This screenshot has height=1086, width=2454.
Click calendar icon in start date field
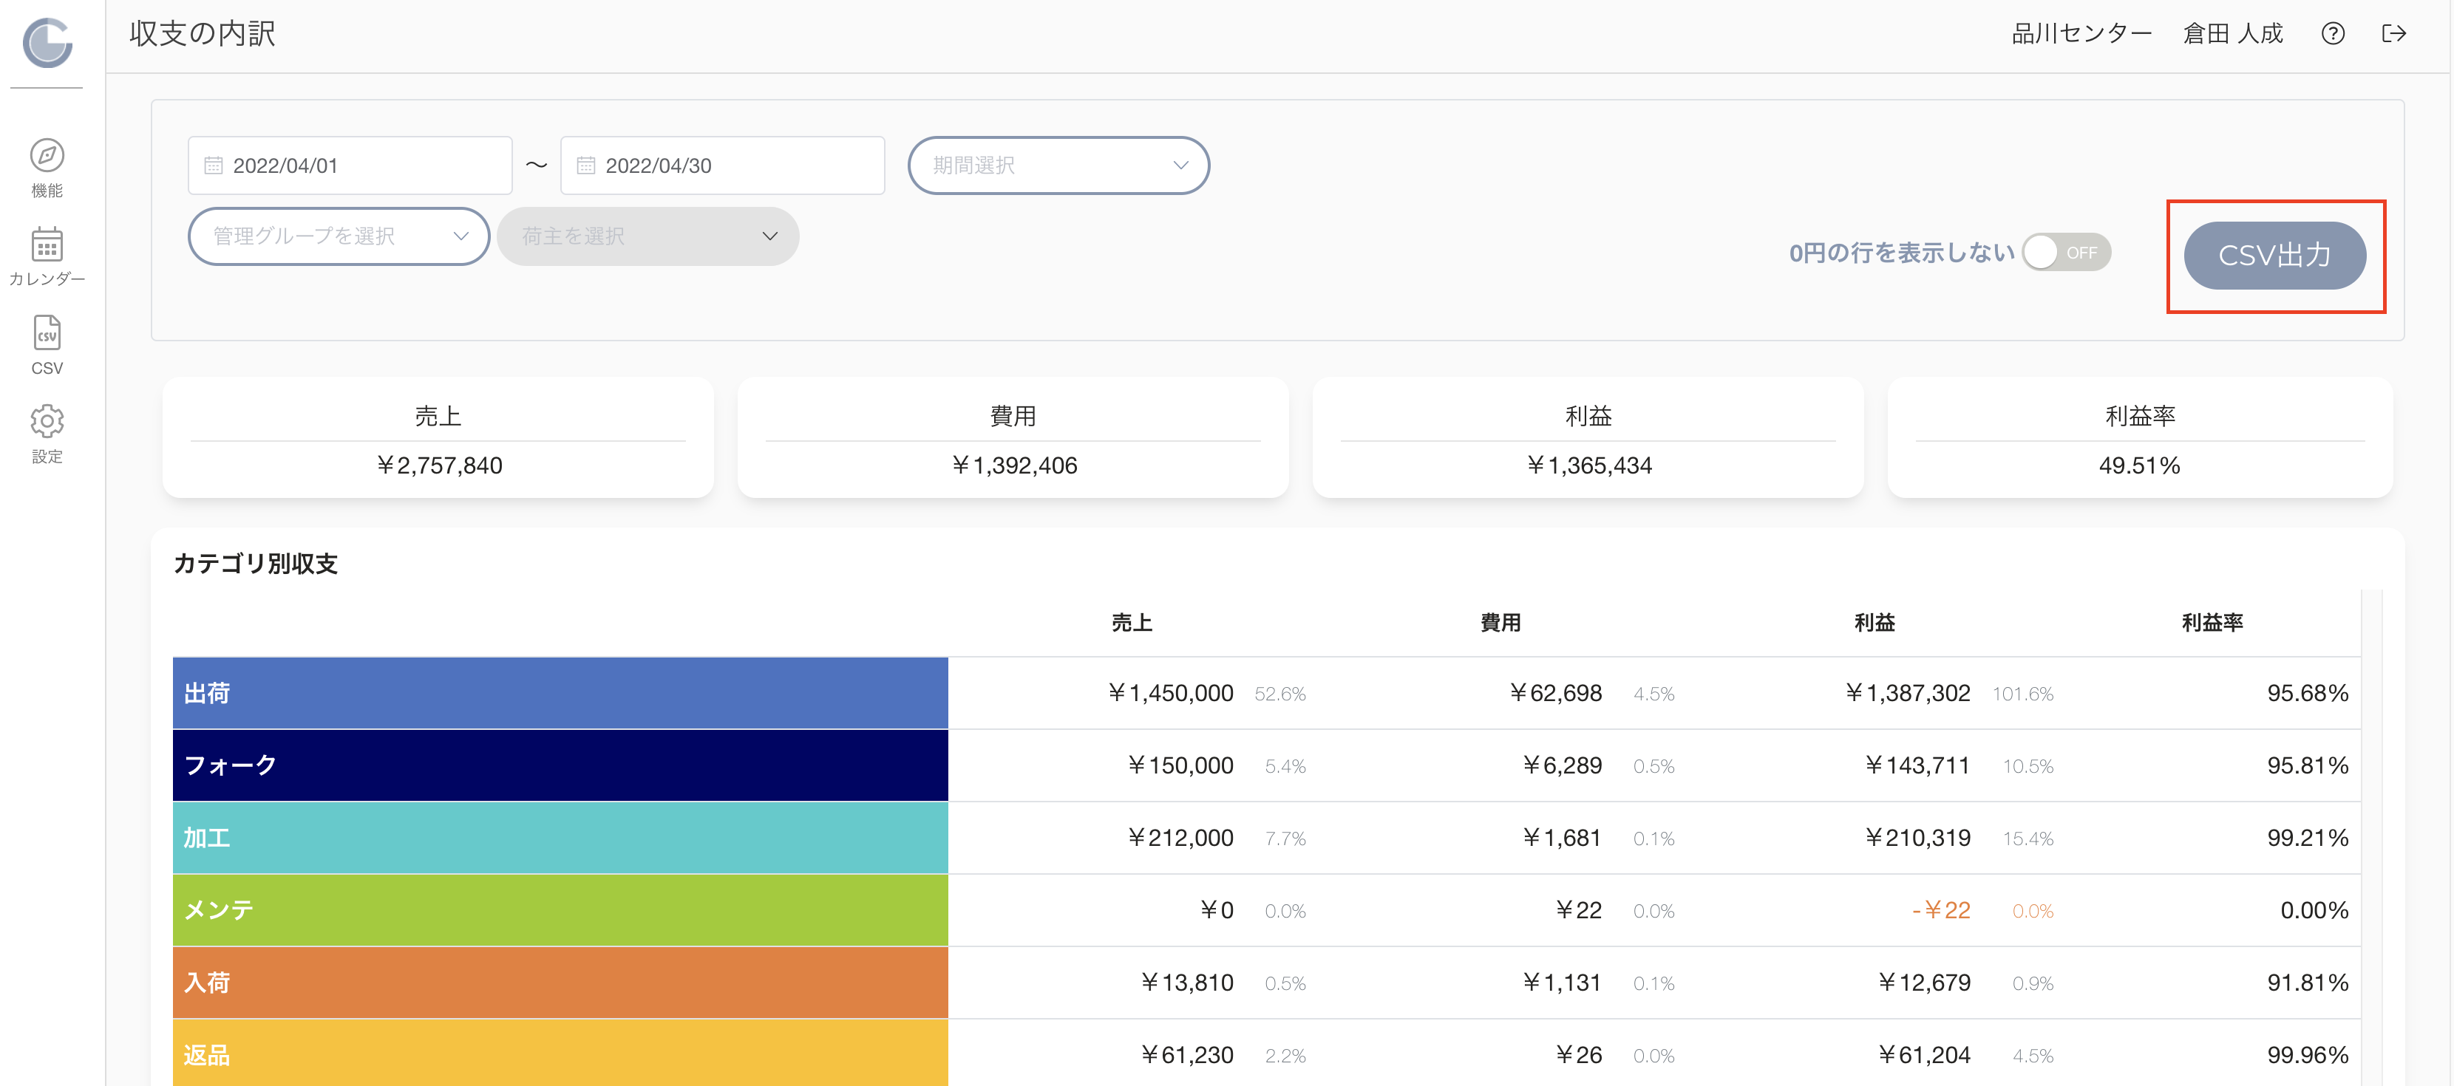tap(214, 165)
